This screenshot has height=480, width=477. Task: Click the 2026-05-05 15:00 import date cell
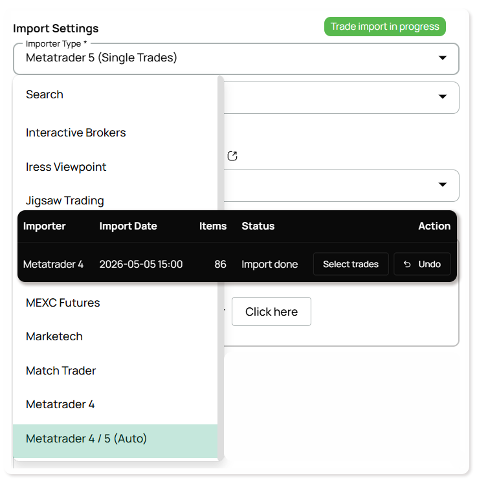(x=141, y=264)
